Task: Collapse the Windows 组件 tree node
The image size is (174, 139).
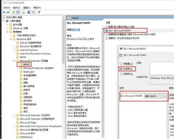Action: click(10, 39)
